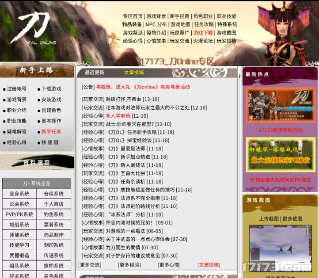Open 游戏截图 top nav link
Image resolution: width=319 pixels, height=278 pixels.
point(226,33)
